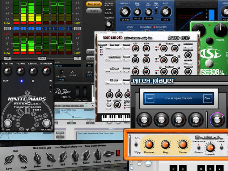Open low osc waveform dropdown in Behemoth

pos(114,48)
